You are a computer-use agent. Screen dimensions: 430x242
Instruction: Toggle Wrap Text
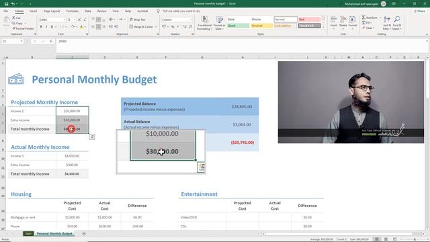click(138, 19)
